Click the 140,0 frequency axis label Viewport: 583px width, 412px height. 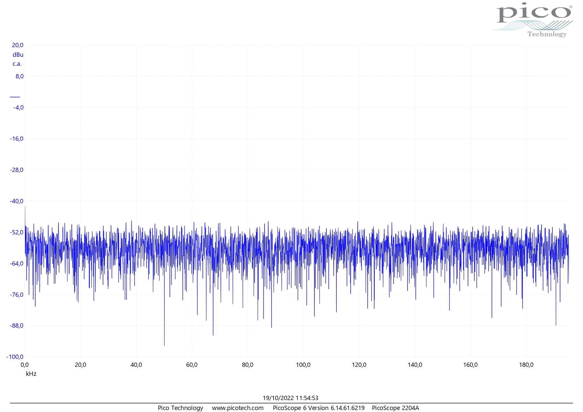click(x=415, y=365)
